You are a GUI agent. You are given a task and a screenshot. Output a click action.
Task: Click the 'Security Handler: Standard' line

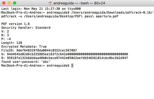point(26,28)
